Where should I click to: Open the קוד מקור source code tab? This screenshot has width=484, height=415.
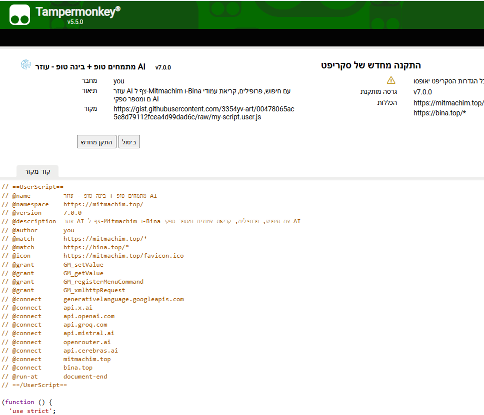click(37, 171)
